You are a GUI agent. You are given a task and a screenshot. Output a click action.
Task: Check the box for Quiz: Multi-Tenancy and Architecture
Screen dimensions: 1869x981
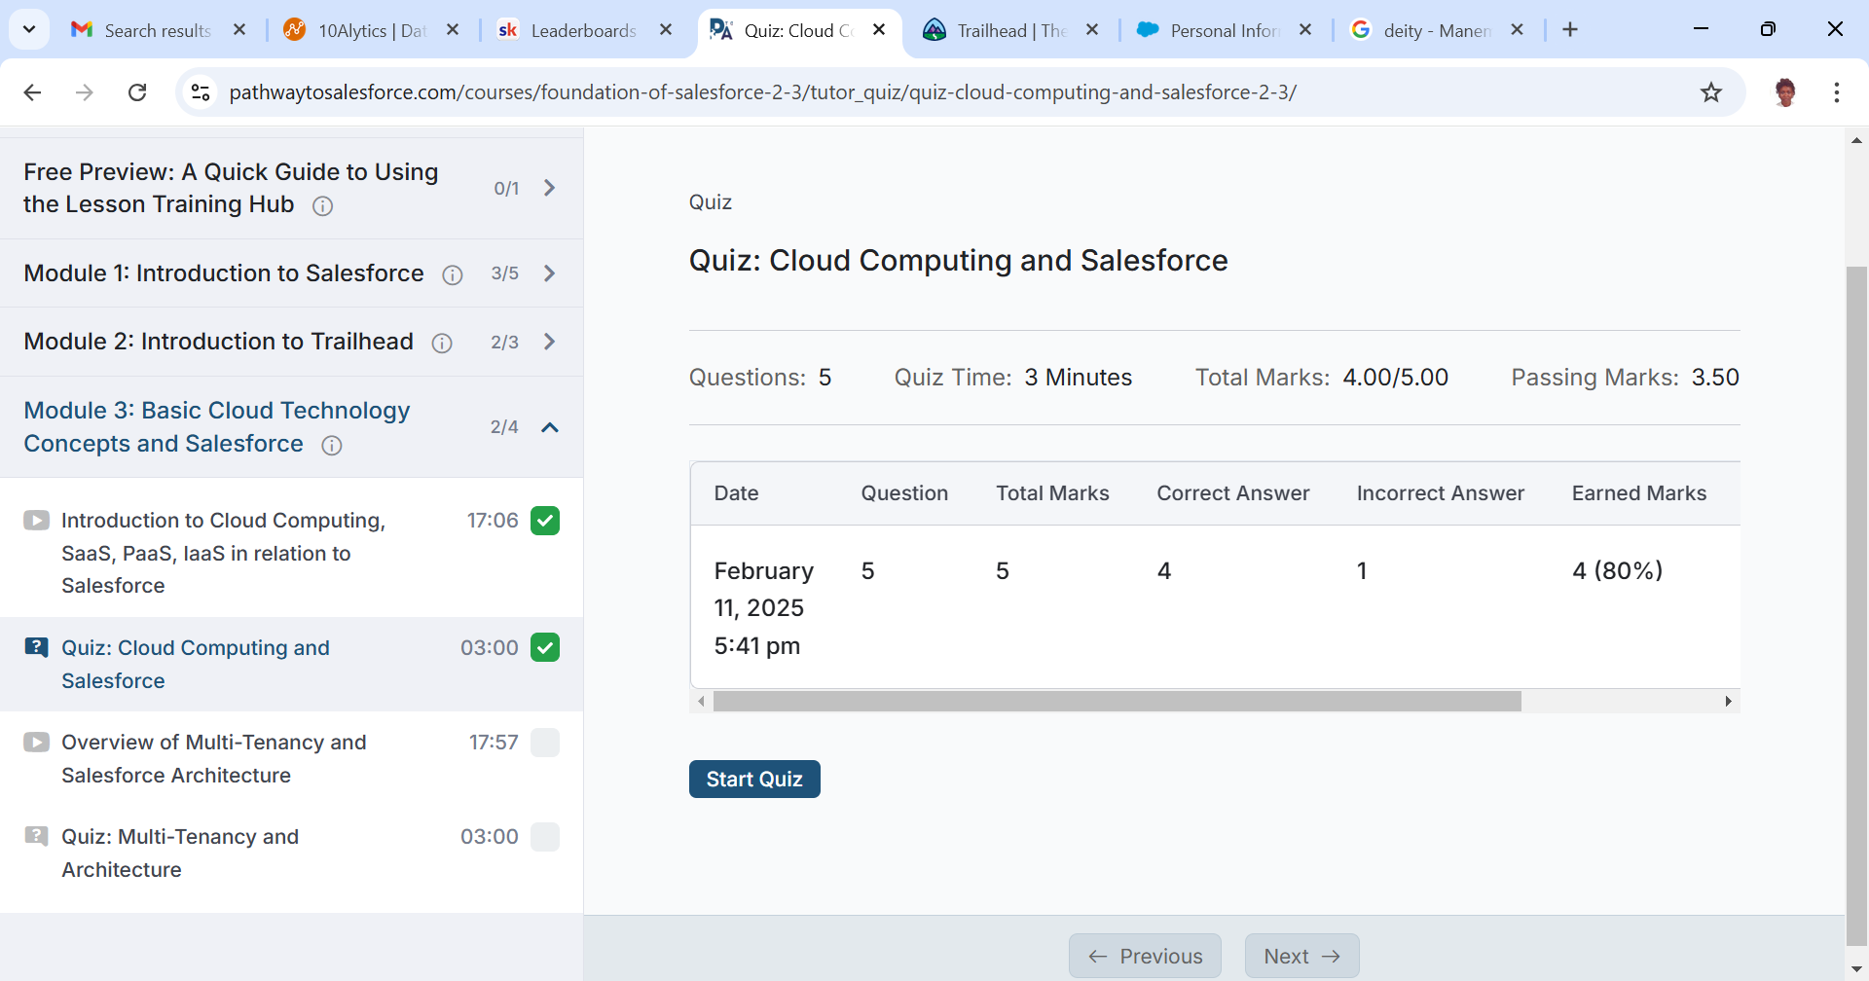545,836
